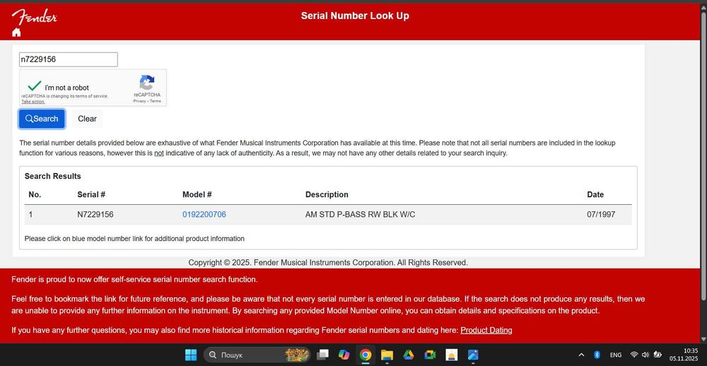Open File Explorer from taskbar

click(387, 355)
